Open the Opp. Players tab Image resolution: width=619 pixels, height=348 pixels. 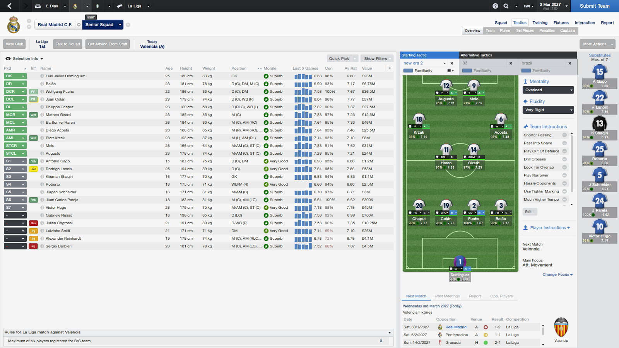[x=501, y=296]
